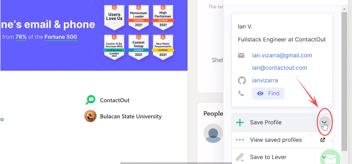Click the phone handset icon
352x164 pixels.
tap(241, 93)
